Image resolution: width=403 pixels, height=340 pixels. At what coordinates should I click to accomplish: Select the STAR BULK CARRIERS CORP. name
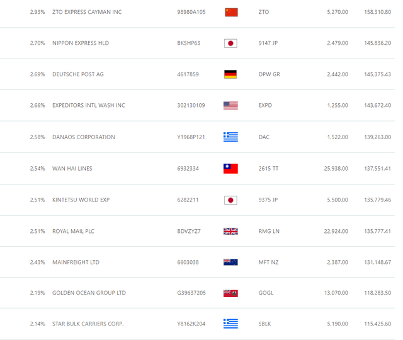[88, 324]
